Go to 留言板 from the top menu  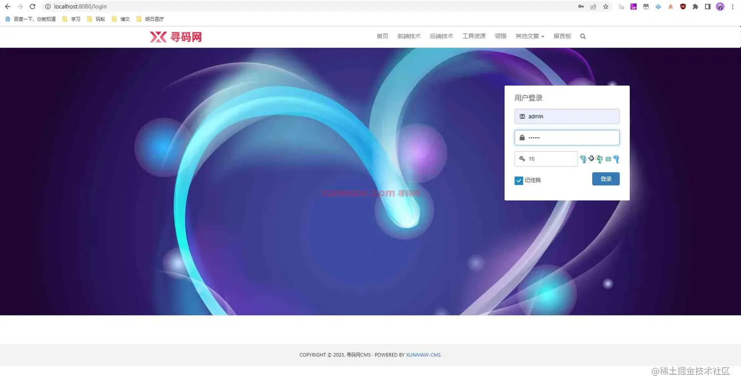point(562,36)
